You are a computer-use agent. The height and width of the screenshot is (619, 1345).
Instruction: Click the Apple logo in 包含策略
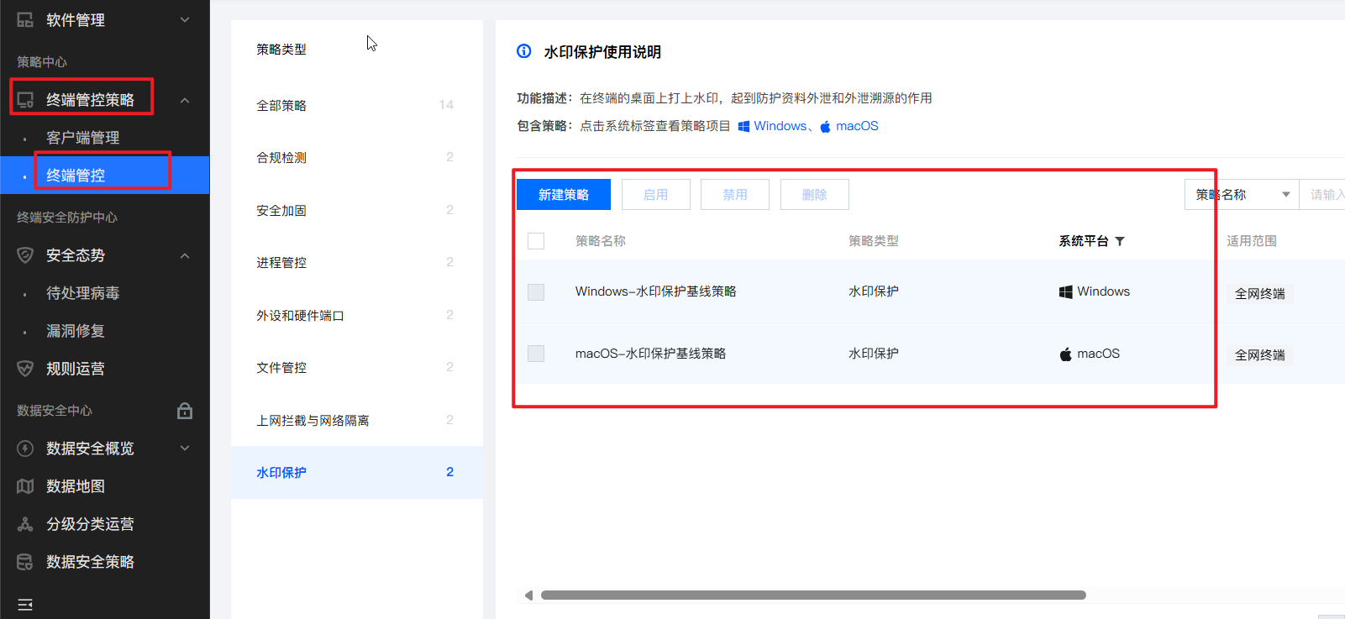tap(825, 126)
